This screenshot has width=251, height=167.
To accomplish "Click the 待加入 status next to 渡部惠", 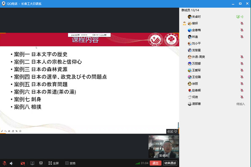I will (241, 104).
